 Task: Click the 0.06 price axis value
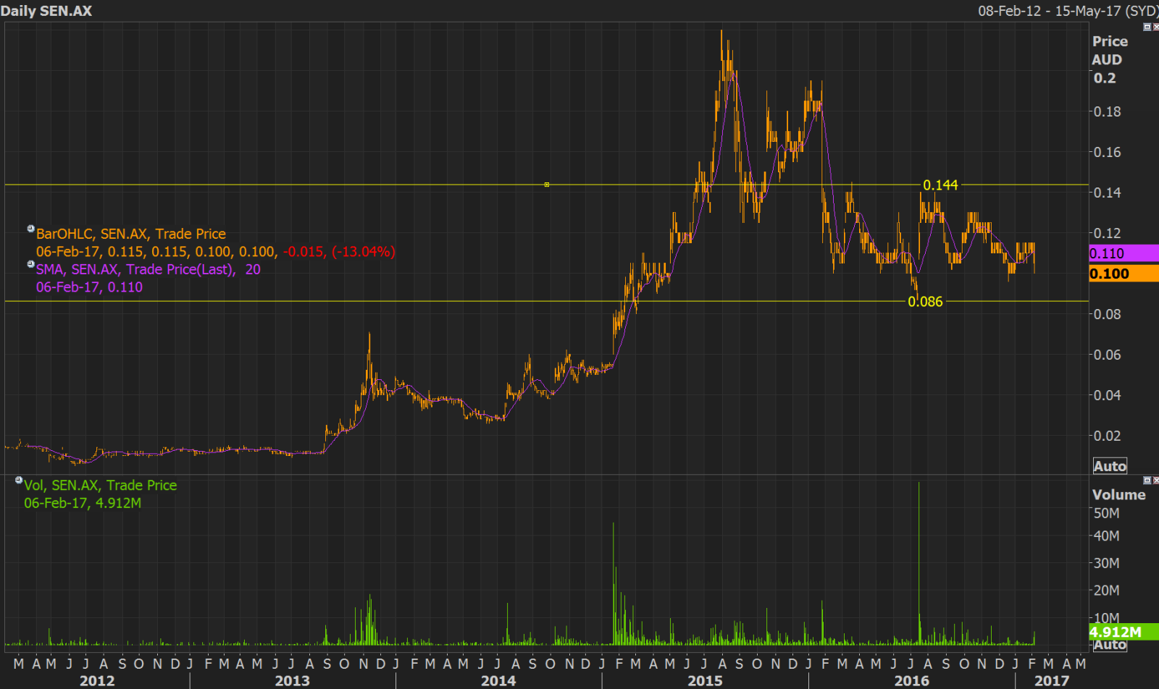(x=1107, y=355)
